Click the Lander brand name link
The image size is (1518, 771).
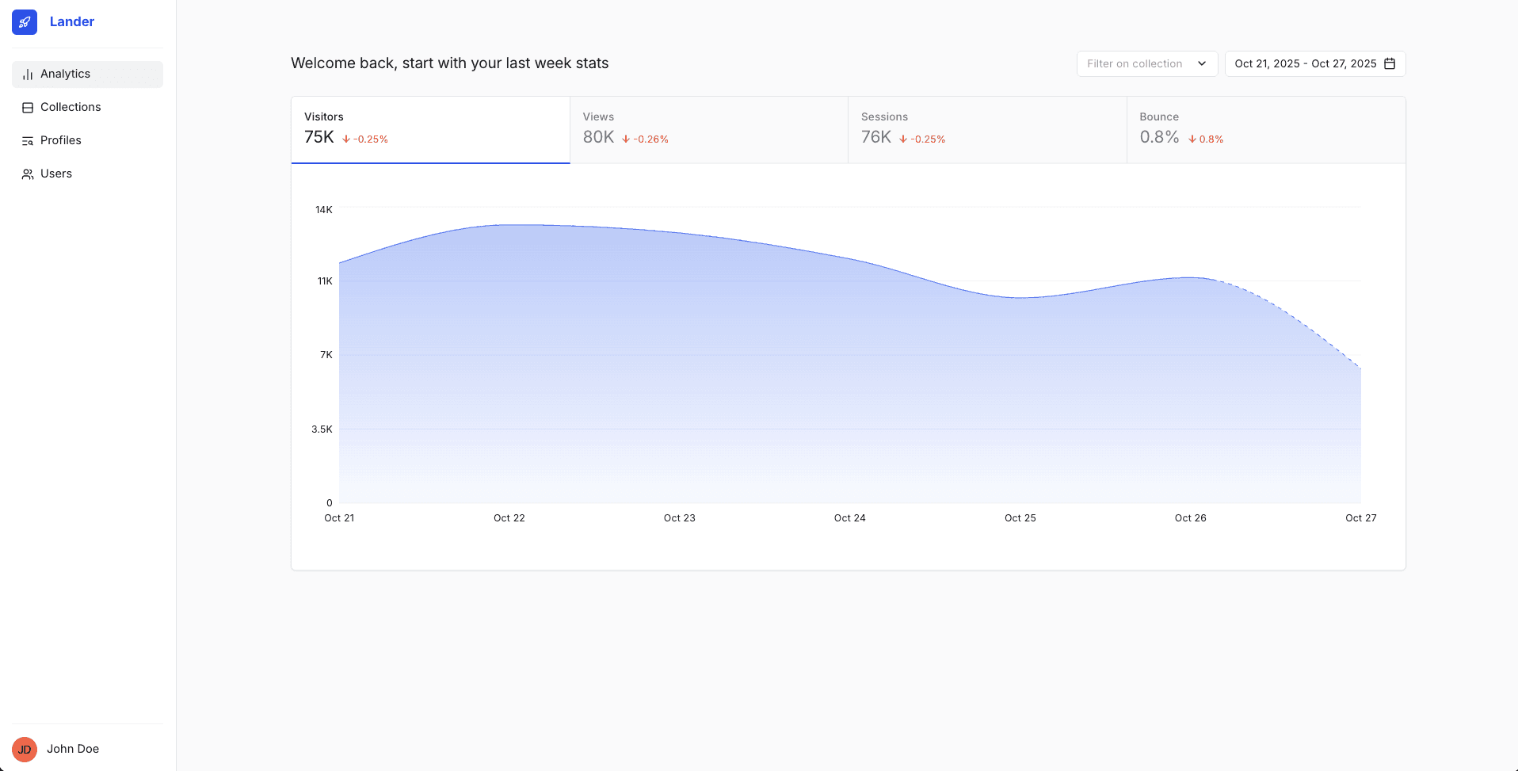pos(72,22)
